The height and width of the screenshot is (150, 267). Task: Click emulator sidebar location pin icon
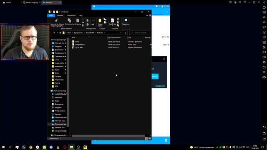click(264, 72)
